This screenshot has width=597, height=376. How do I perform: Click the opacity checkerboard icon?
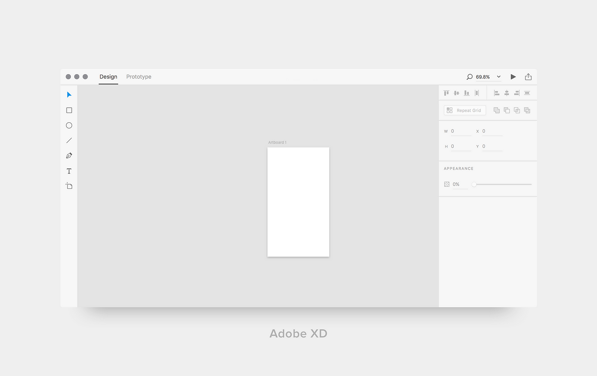(447, 184)
